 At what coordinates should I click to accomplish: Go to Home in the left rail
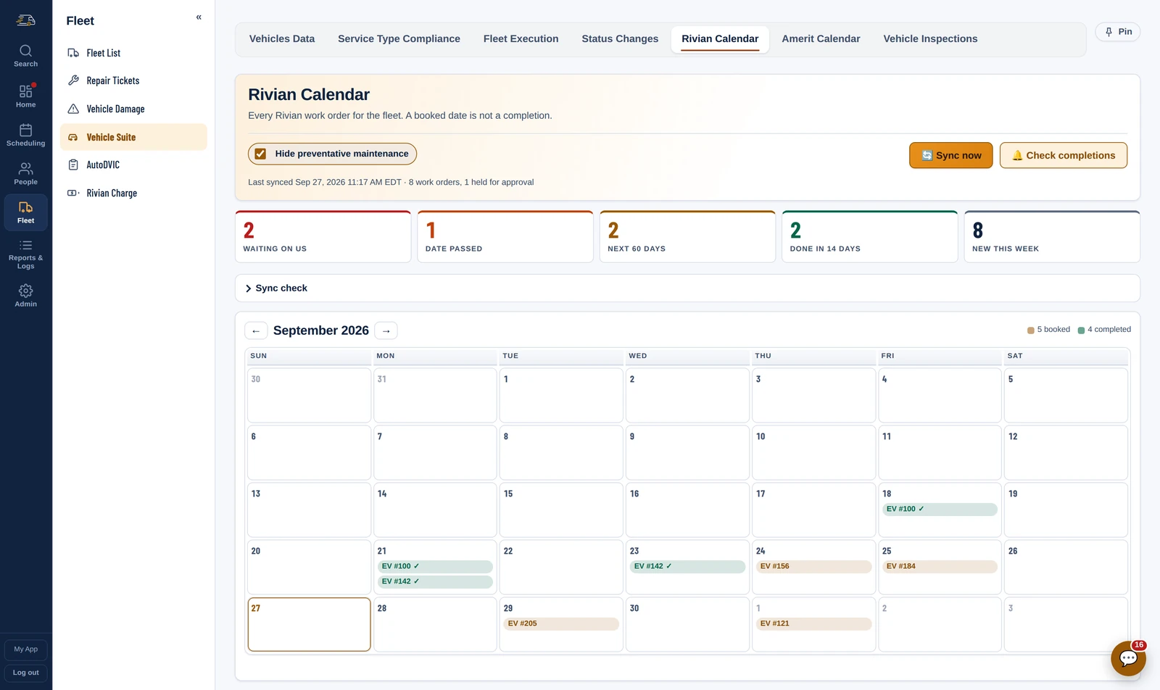click(26, 96)
